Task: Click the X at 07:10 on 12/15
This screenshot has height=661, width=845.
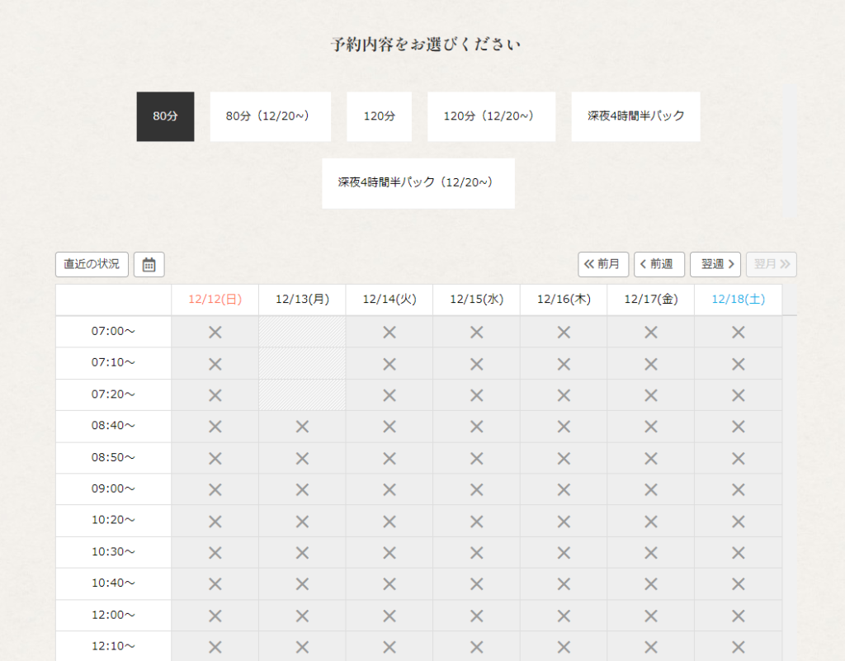Action: [477, 364]
